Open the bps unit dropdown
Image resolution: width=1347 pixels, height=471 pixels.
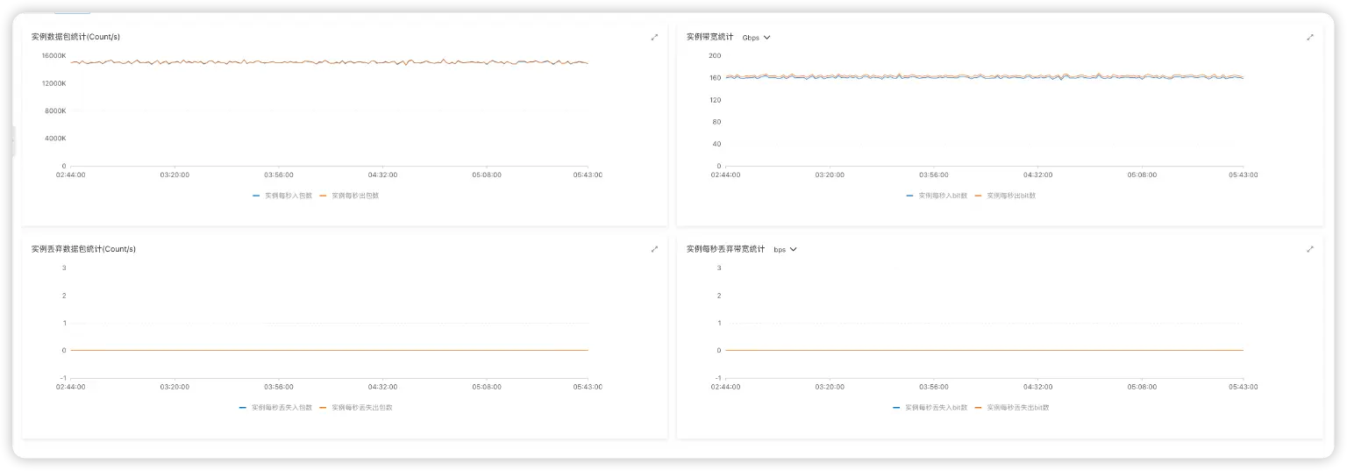click(x=785, y=250)
